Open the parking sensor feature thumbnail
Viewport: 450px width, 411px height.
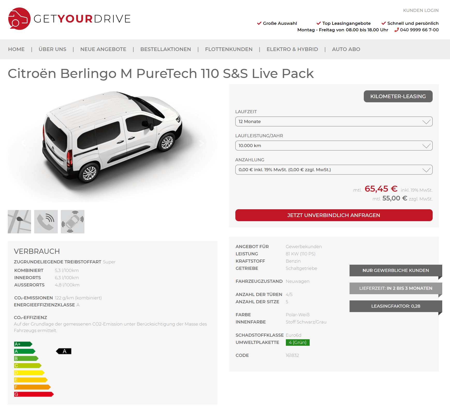(x=72, y=222)
